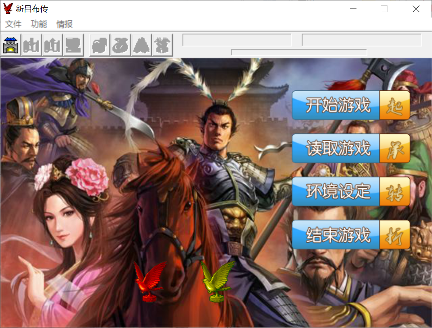The width and height of the screenshot is (432, 328).
Task: Minimize the 新吕布传 window
Action: coord(353,9)
